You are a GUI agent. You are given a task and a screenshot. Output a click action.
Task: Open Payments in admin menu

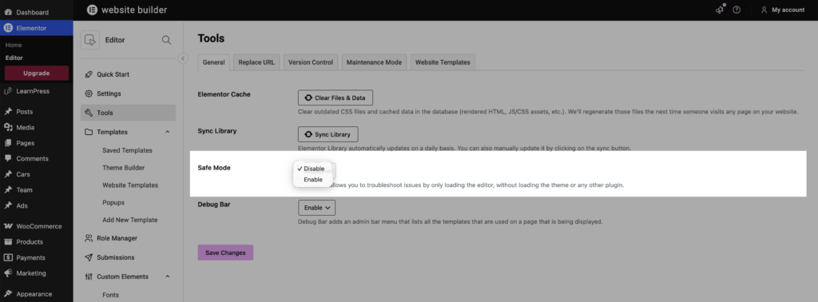click(x=37, y=258)
